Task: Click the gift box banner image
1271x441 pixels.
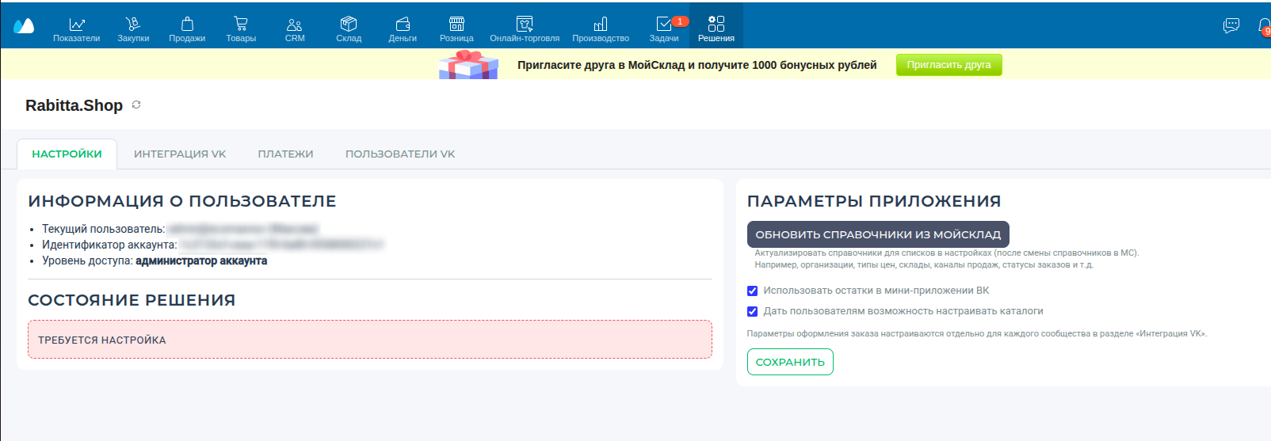Action: [x=468, y=65]
